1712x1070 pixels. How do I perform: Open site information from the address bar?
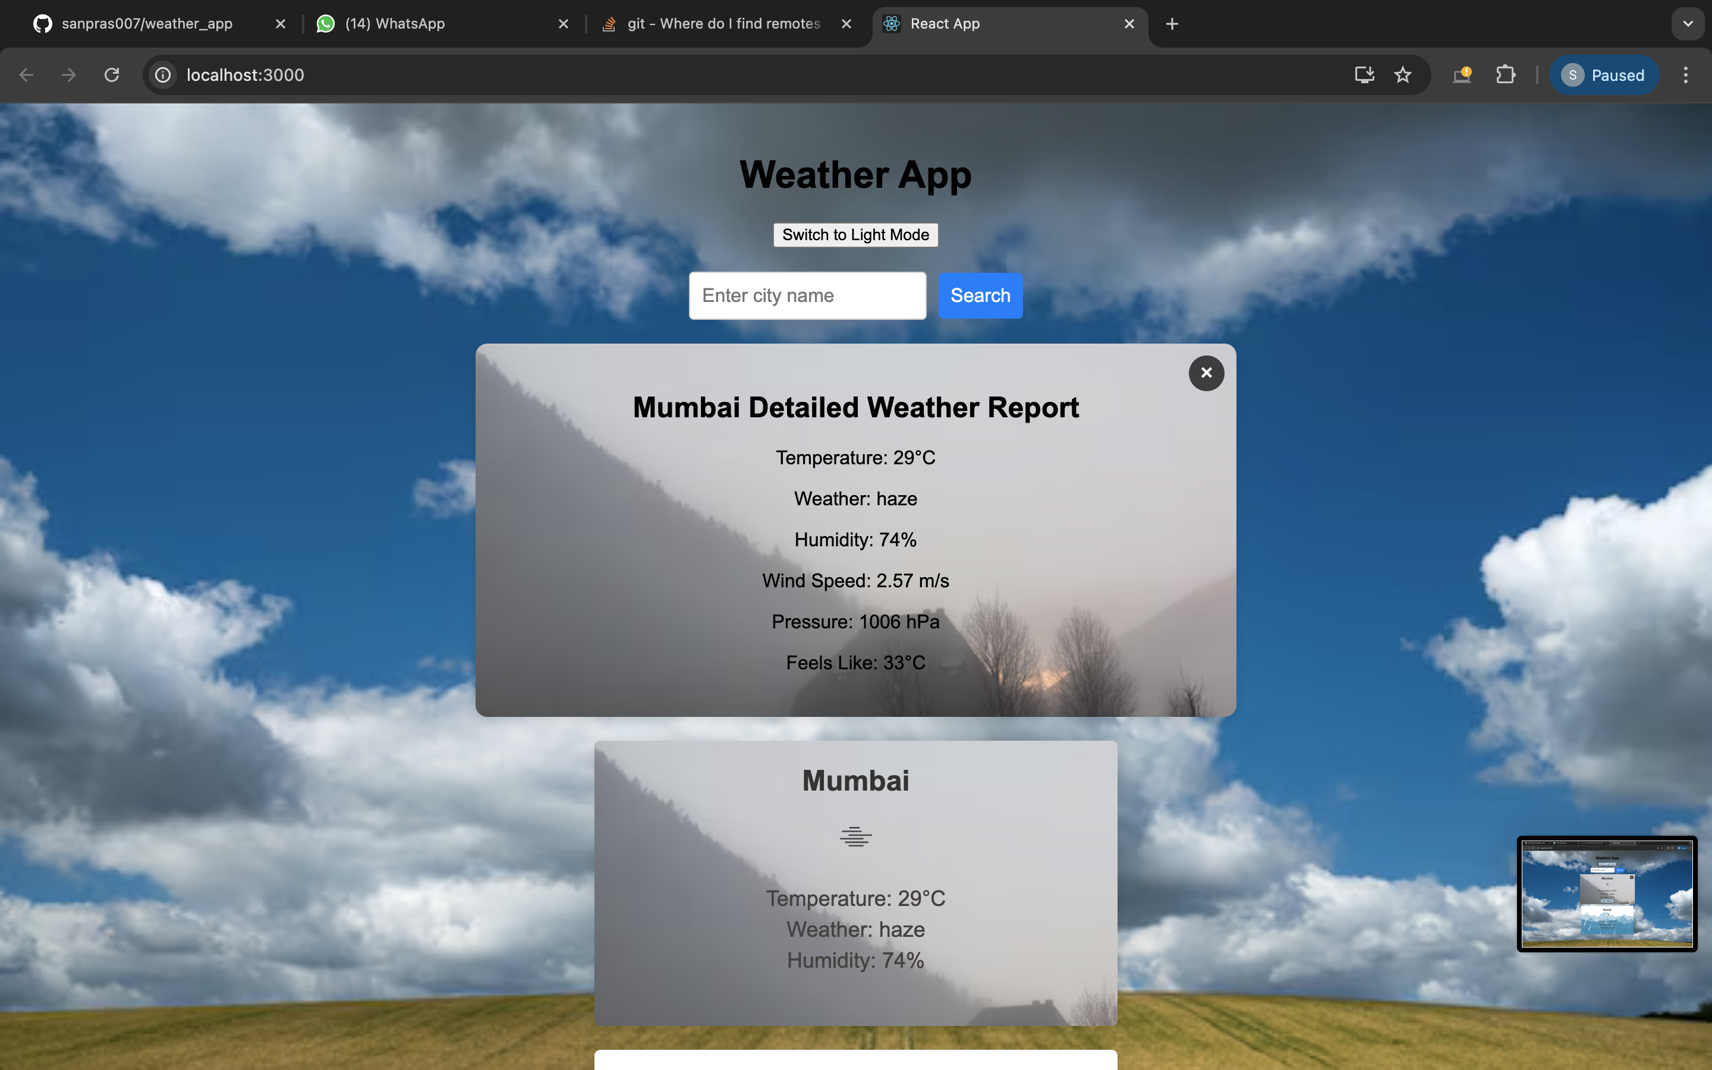point(162,74)
